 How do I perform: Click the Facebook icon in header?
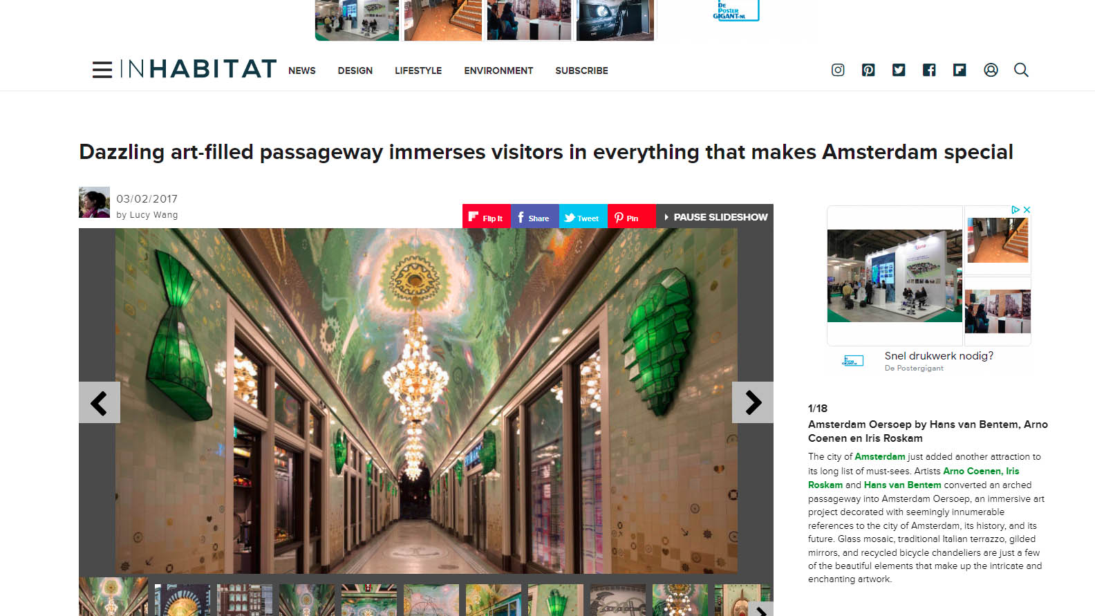pyautogui.click(x=929, y=70)
